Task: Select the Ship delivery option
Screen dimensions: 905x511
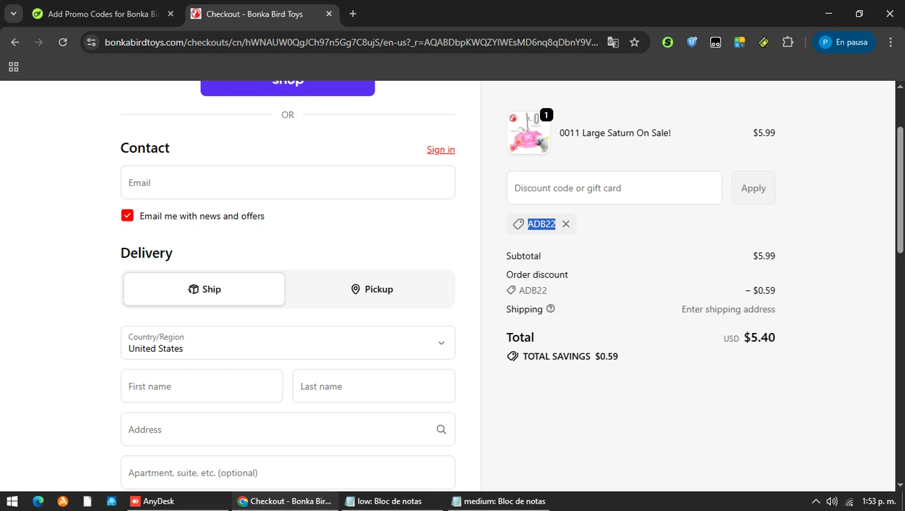Action: pos(205,289)
